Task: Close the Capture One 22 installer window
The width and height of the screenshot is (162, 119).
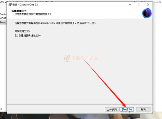Action: pos(148,4)
